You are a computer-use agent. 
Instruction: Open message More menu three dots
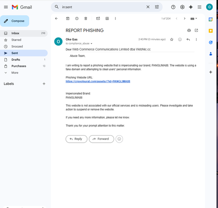pos(196,39)
